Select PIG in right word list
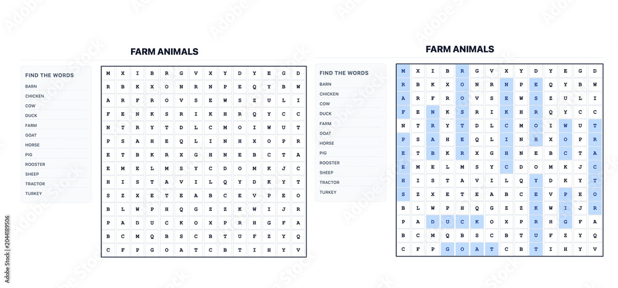 pyautogui.click(x=323, y=153)
